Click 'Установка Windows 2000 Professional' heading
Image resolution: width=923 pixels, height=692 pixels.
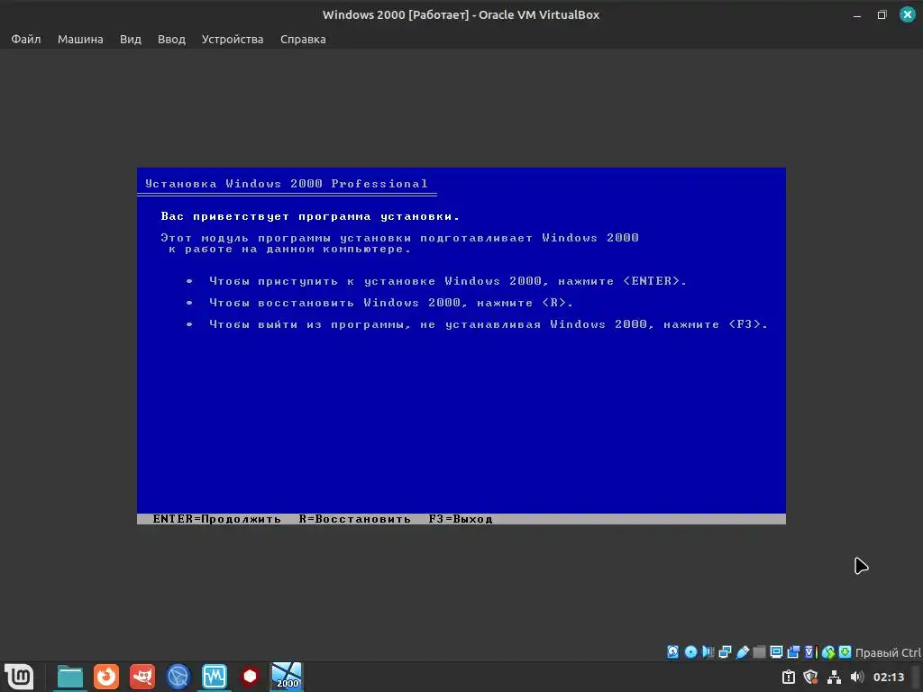coord(287,184)
